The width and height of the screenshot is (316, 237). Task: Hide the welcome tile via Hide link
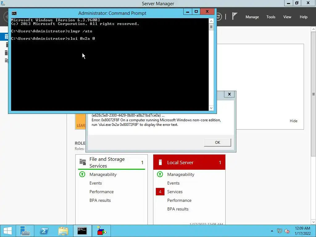[x=293, y=121]
